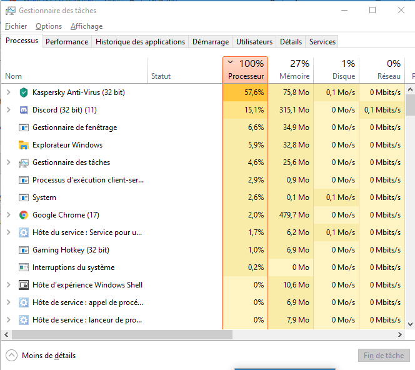Viewport: 415px width, 370px height.
Task: Select Discord's 315,1 Mo memory value
Action: coord(294,110)
